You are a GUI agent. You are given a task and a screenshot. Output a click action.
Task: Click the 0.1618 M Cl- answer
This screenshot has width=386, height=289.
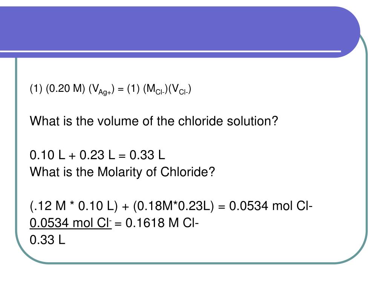(x=162, y=223)
